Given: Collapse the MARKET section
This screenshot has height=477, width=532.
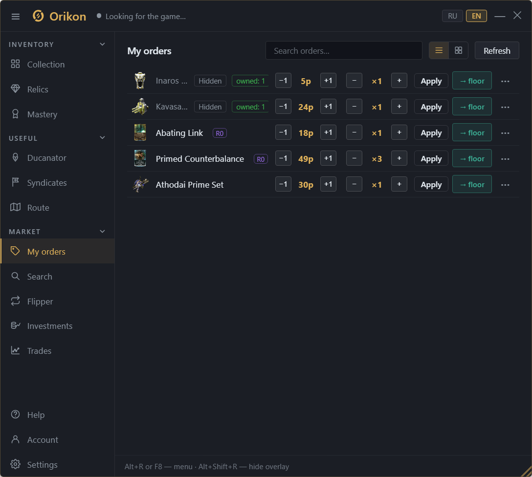Looking at the screenshot, I should click(x=103, y=231).
